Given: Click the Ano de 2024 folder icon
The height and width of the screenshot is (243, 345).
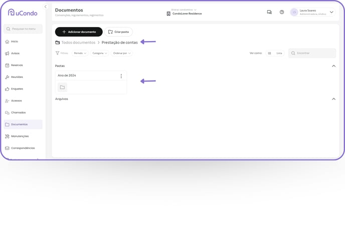Looking at the screenshot, I should point(62,87).
